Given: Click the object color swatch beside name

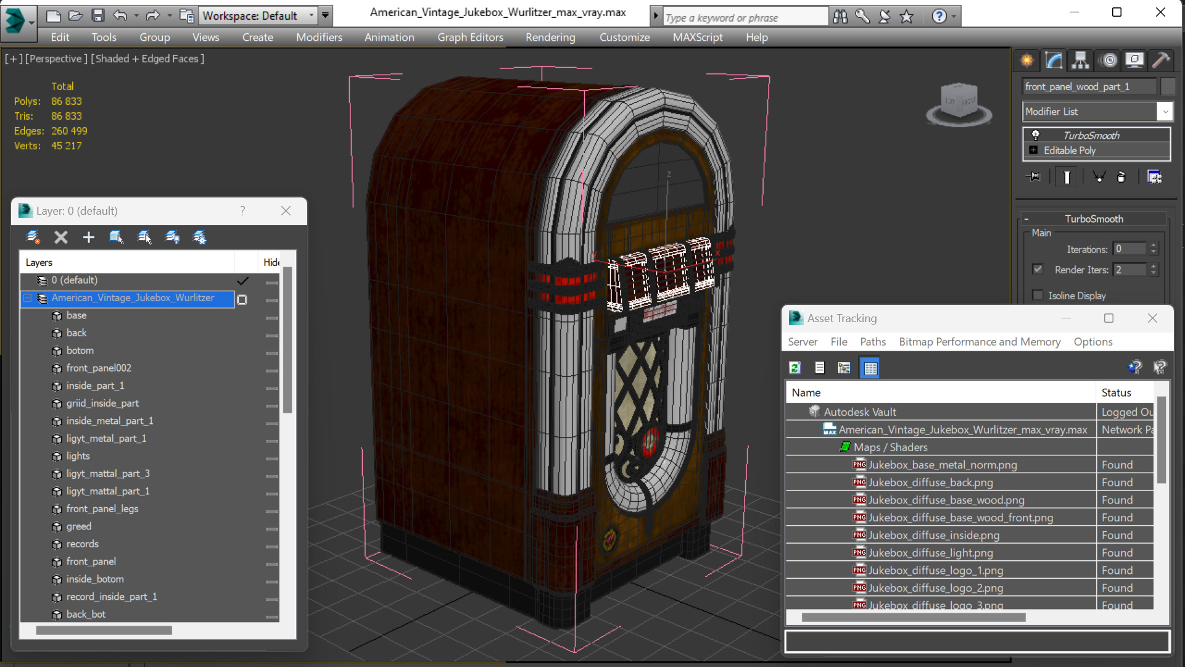Looking at the screenshot, I should coord(1167,86).
